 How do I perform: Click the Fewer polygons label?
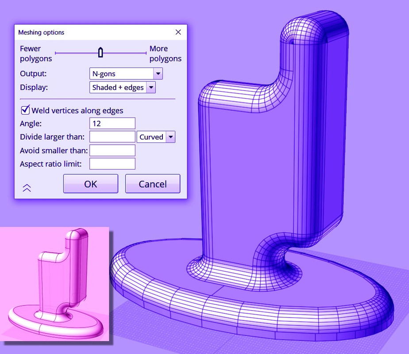click(36, 54)
